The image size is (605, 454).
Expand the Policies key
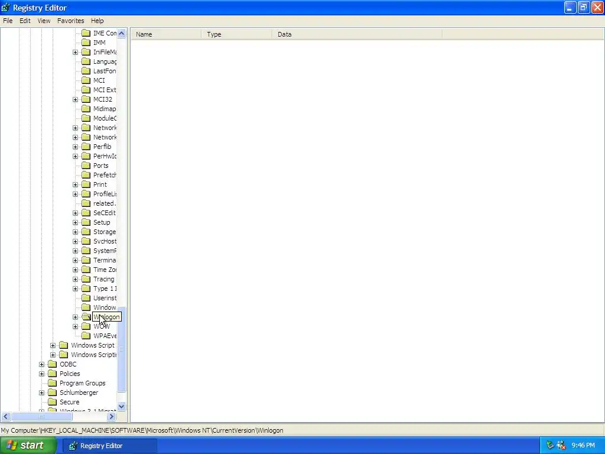point(42,374)
